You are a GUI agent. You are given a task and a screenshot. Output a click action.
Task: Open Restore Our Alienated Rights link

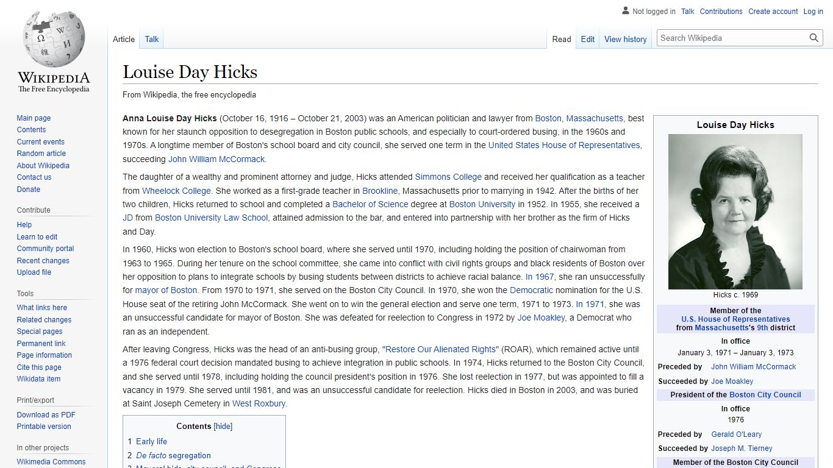click(441, 349)
